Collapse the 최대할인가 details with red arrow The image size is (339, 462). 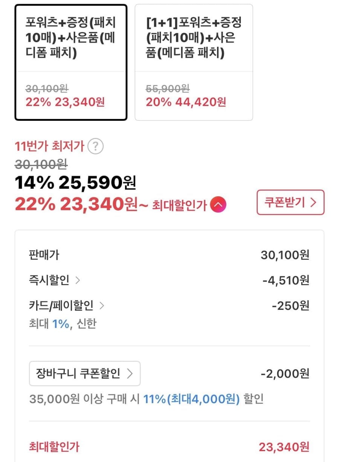[218, 205]
